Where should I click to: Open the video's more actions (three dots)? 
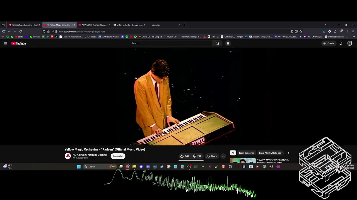(223, 156)
